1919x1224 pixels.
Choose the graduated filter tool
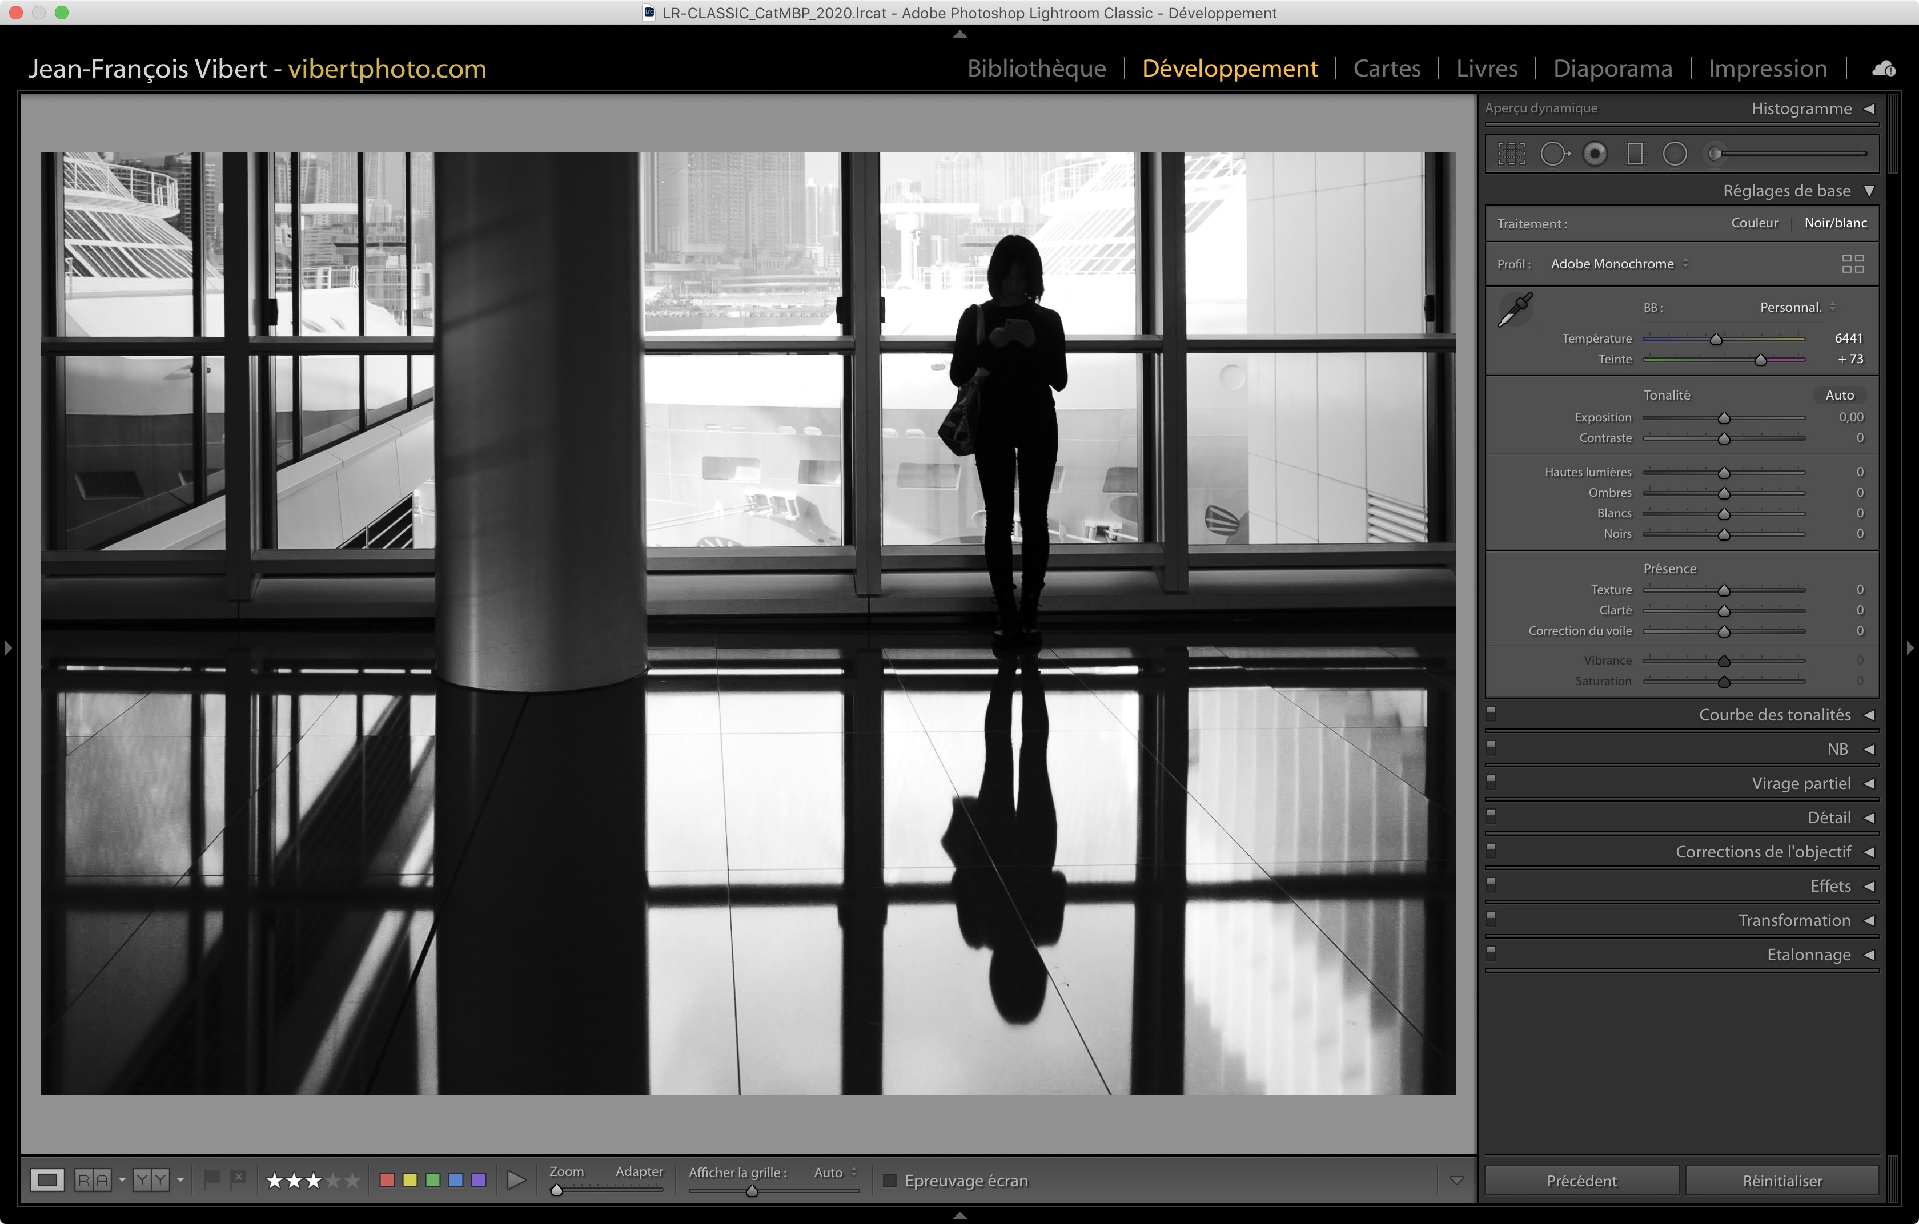click(1635, 154)
